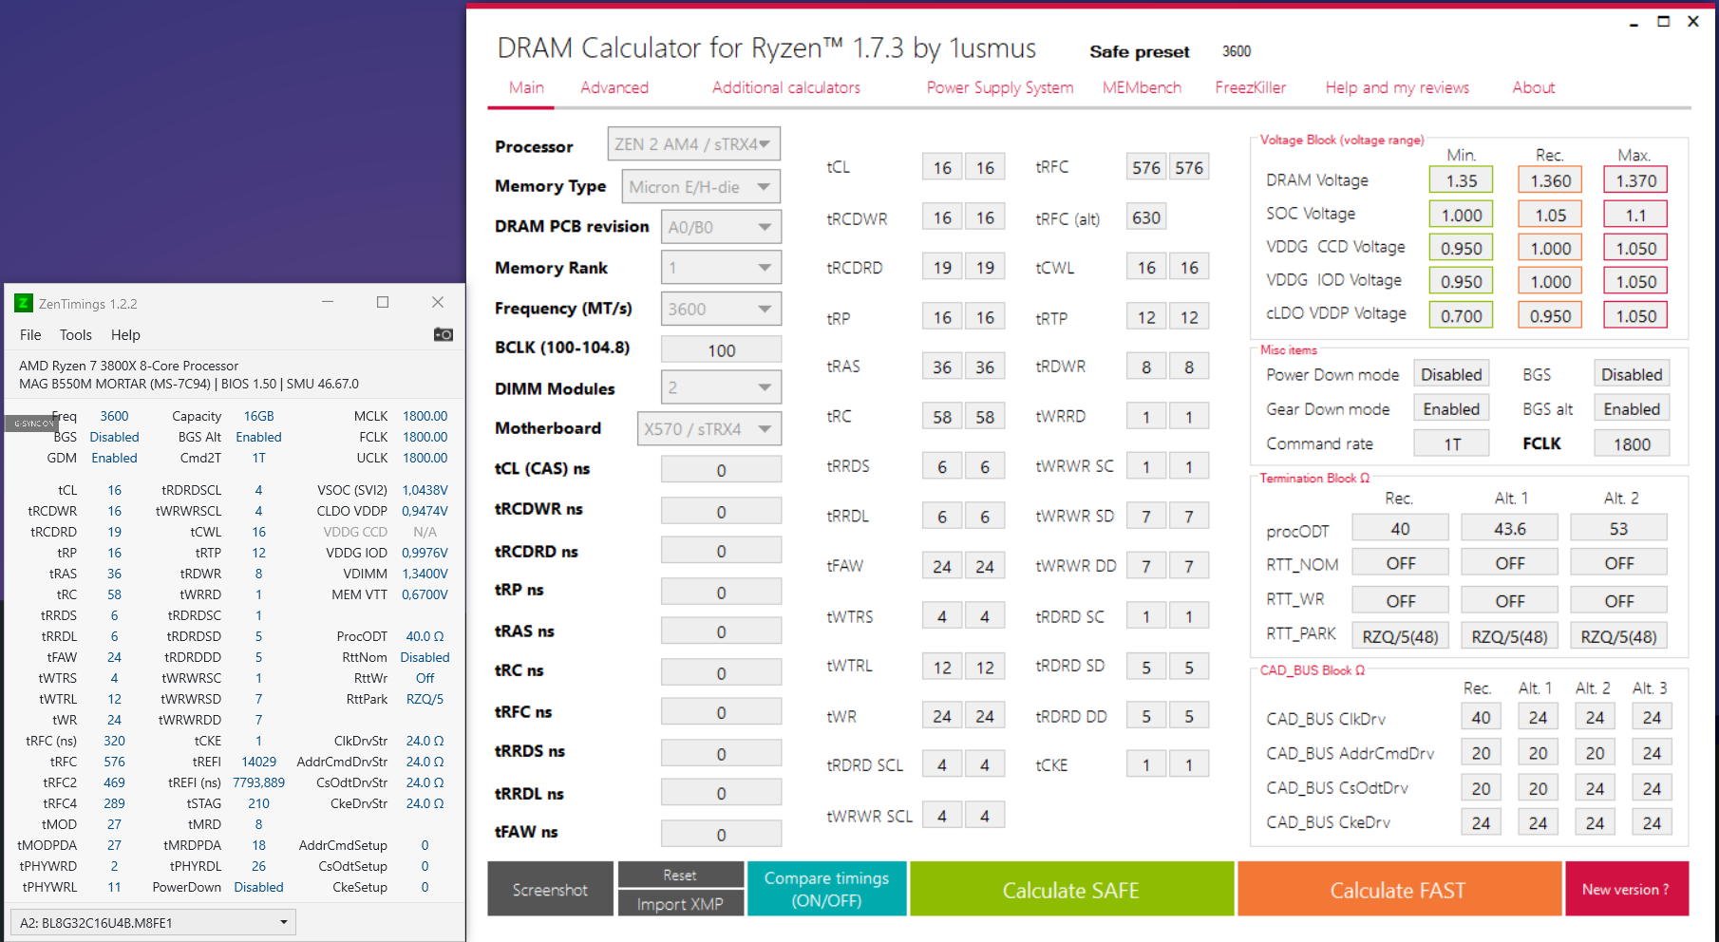Viewport: 1719px width, 942px height.
Task: Maximize the ZenTimings window
Action: [383, 302]
